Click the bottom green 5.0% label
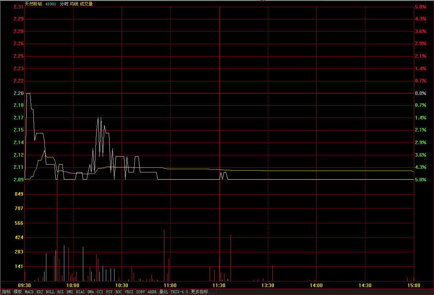Screen dimensions: 434x295 pyautogui.click(x=421, y=180)
